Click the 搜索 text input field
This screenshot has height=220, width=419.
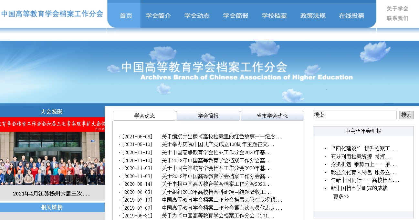355,115
